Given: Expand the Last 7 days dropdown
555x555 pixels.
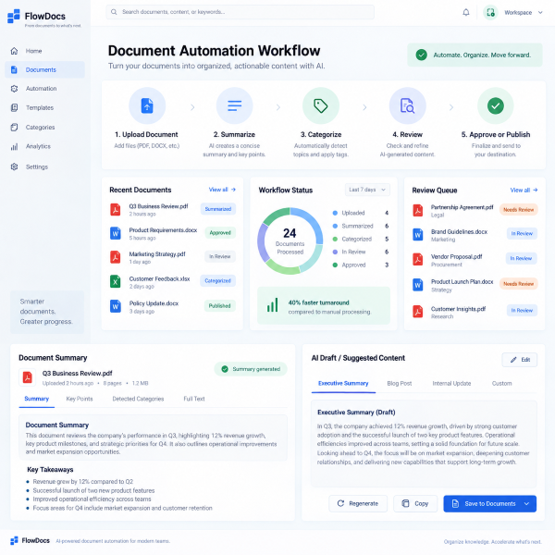Looking at the screenshot, I should click(x=367, y=190).
